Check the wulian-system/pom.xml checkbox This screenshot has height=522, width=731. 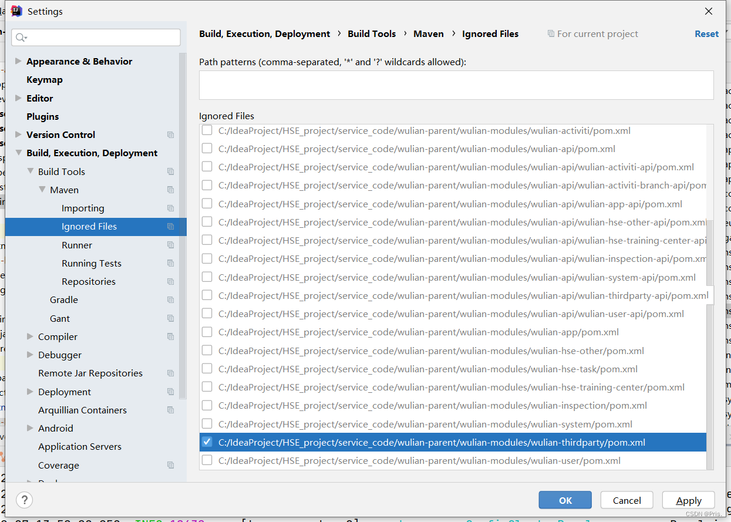[207, 424]
